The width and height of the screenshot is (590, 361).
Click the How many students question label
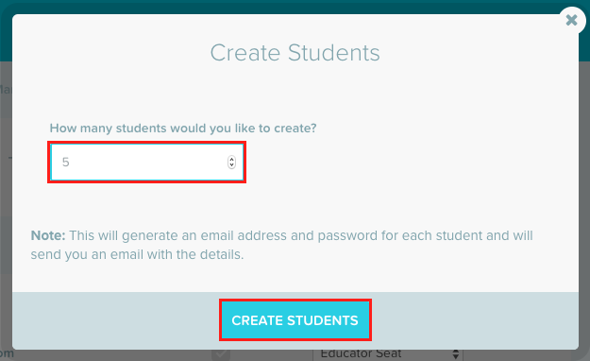[183, 129]
